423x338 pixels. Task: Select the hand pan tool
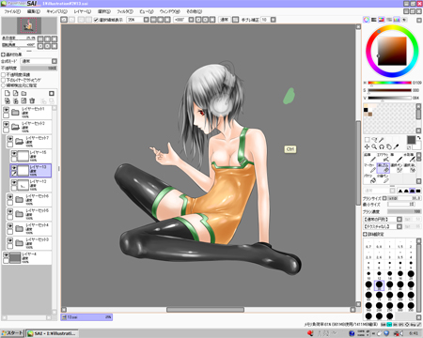(388, 146)
